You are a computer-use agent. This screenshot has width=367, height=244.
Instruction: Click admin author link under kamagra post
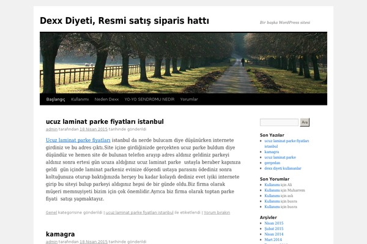coord(51,242)
